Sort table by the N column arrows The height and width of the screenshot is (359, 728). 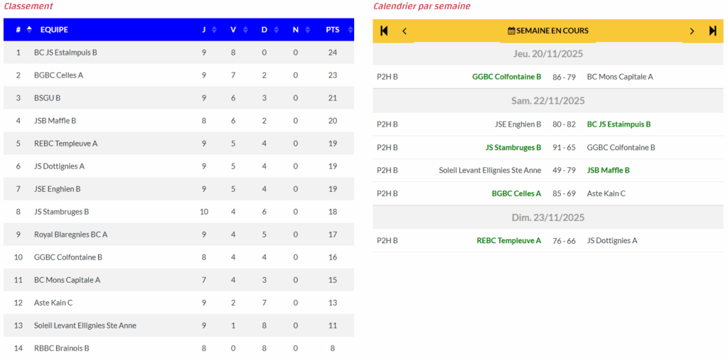307,29
